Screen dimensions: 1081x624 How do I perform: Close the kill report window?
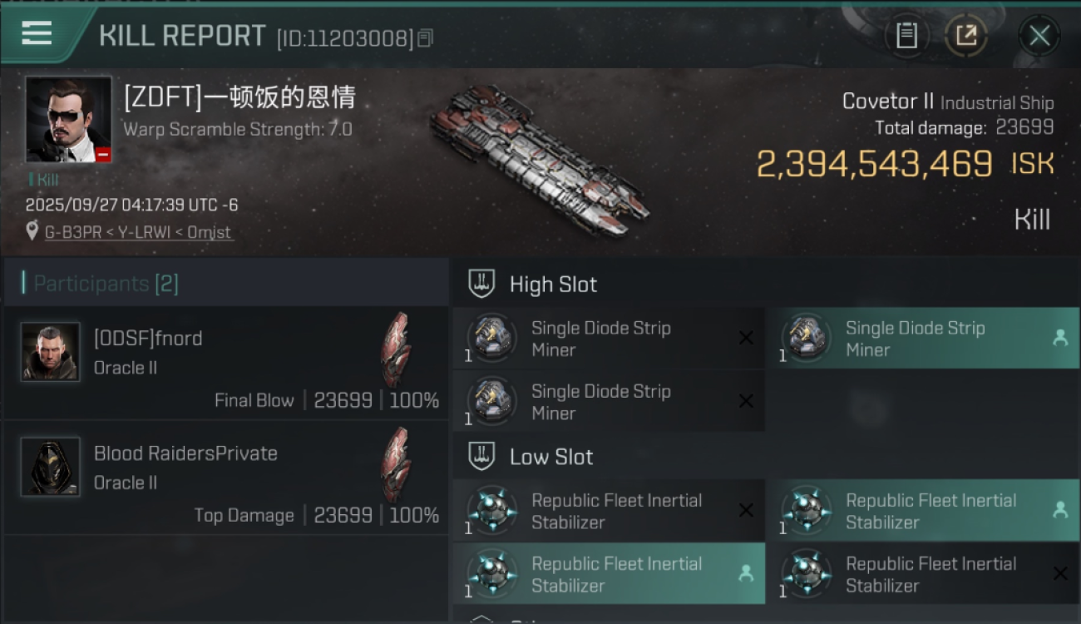tap(1039, 36)
